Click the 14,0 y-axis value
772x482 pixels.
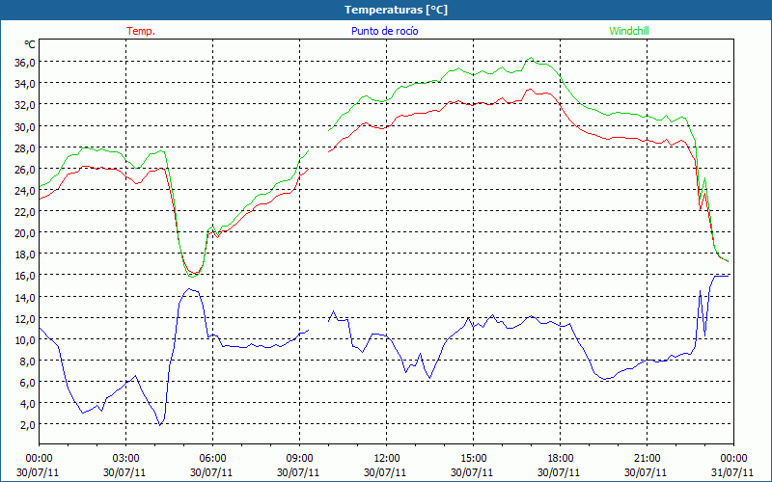tap(26, 297)
